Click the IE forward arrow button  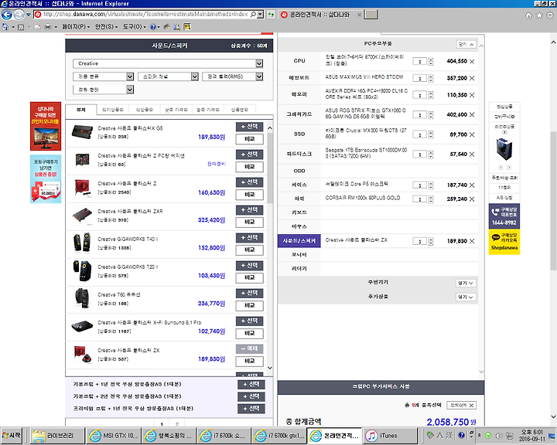(x=19, y=15)
